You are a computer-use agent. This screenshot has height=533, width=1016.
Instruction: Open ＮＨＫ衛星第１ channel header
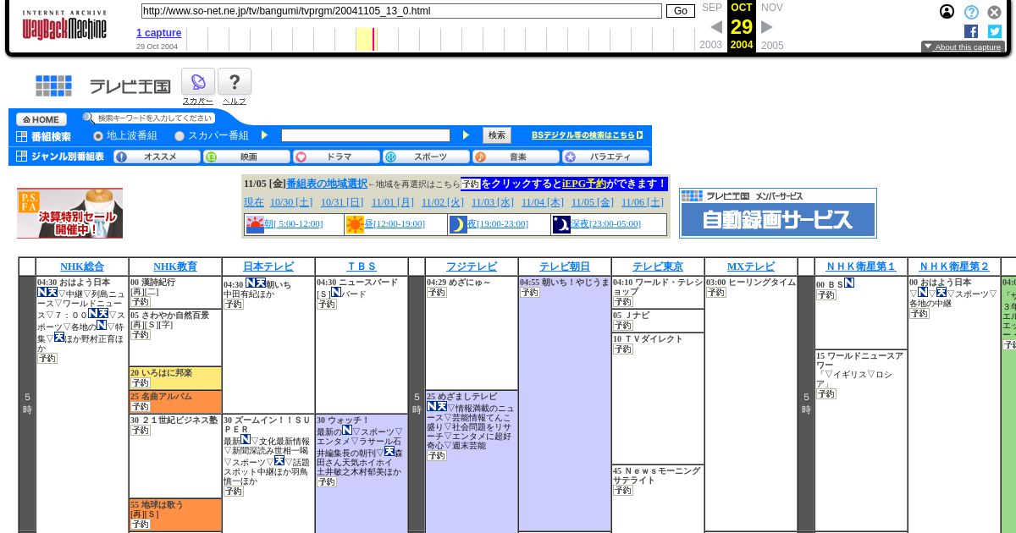861,266
